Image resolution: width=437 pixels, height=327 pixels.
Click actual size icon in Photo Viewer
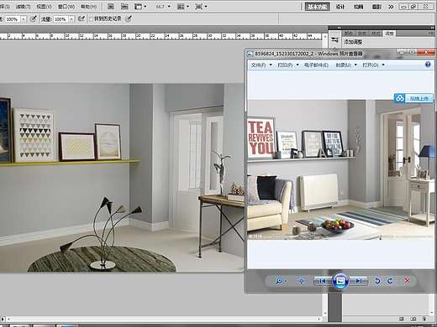[x=301, y=281]
